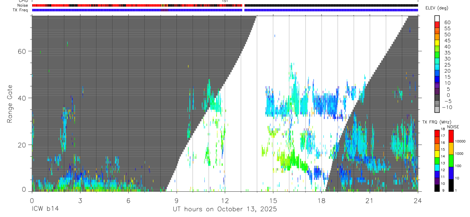Click the 55 label on ELEV scale
Image resolution: width=470 pixels, height=217 pixels.
(447, 29)
